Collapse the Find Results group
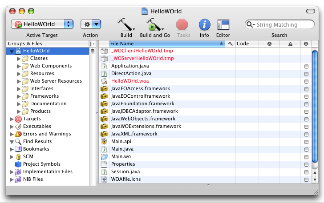Viewport: 324px width, 203px height. 12,142
